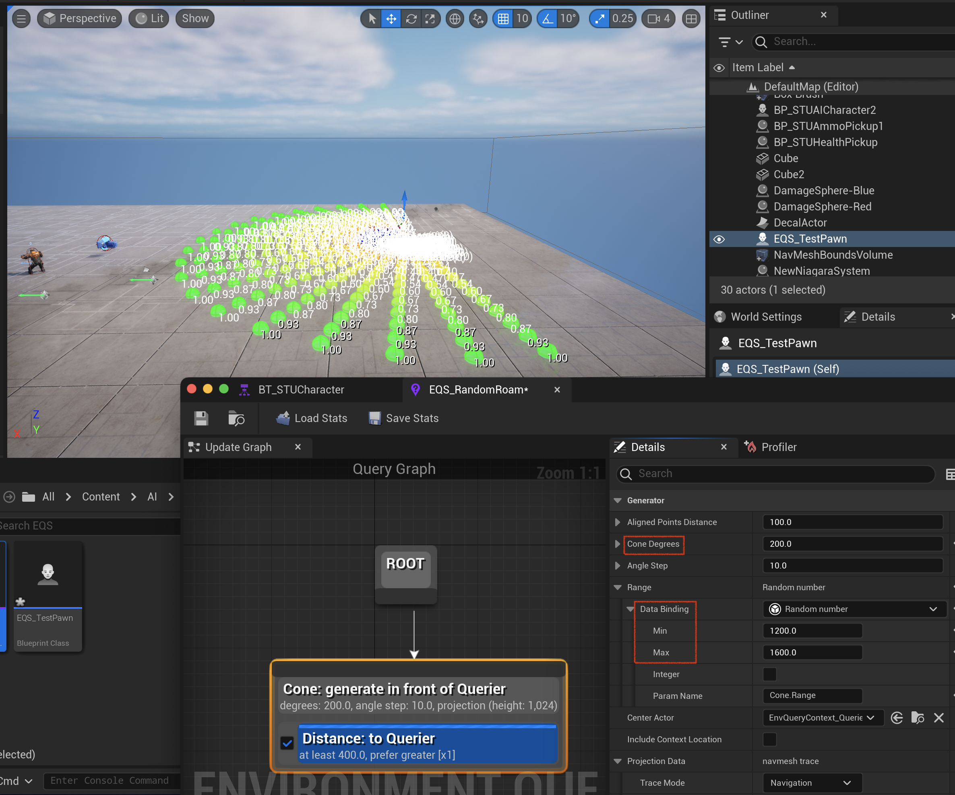Switch to level editor Details tab
The width and height of the screenshot is (955, 795).
(878, 317)
